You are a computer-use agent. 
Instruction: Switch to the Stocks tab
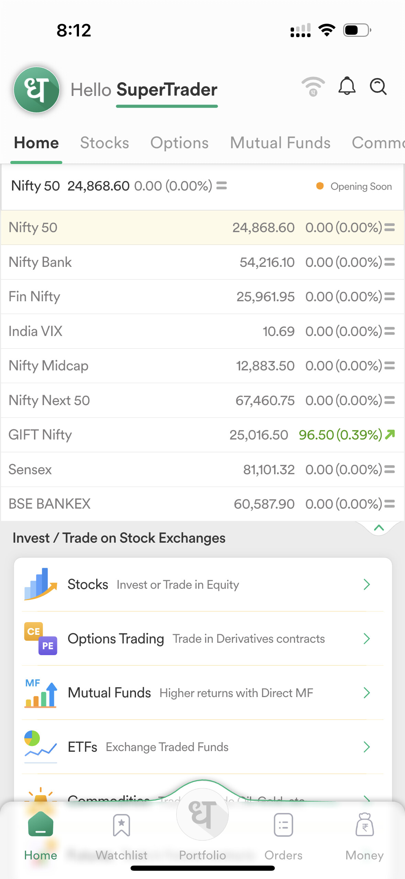[x=104, y=143]
